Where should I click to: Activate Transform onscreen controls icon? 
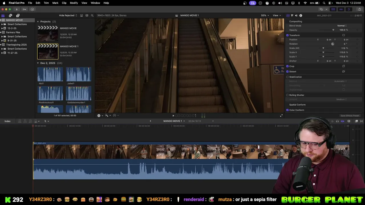click(x=344, y=35)
